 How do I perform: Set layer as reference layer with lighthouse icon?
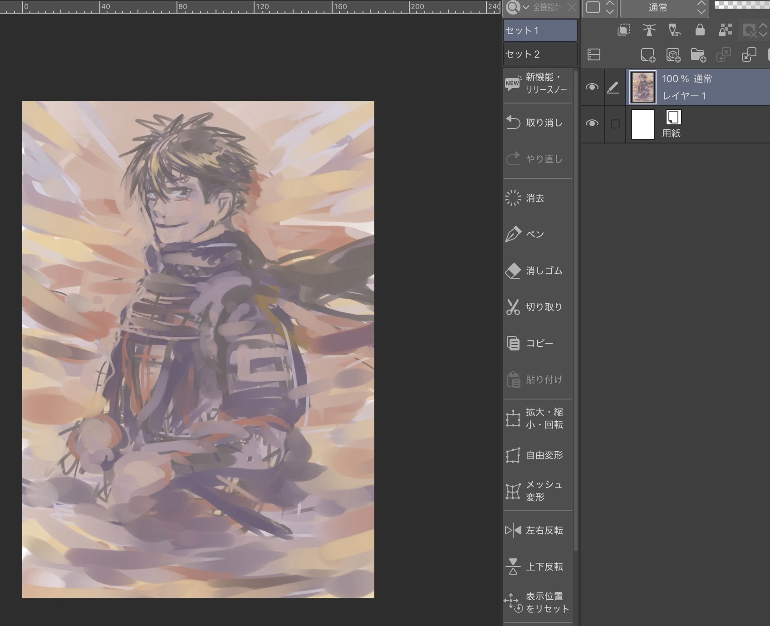(x=649, y=30)
